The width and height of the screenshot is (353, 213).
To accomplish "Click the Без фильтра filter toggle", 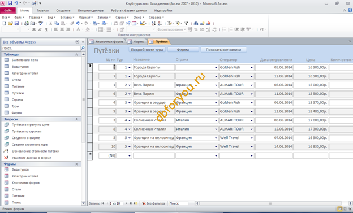I will [x=153, y=203].
